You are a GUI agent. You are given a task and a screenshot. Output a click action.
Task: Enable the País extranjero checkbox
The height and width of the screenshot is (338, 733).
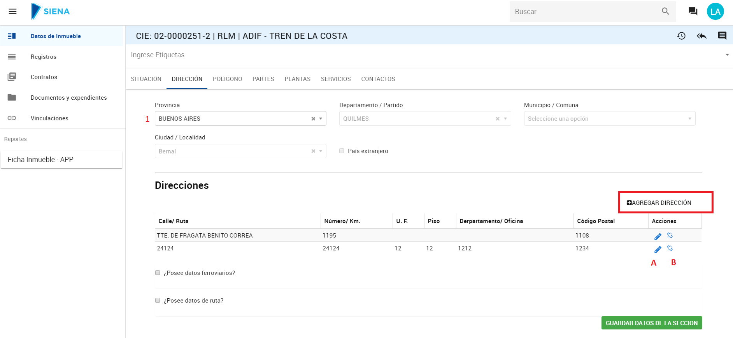coord(342,151)
